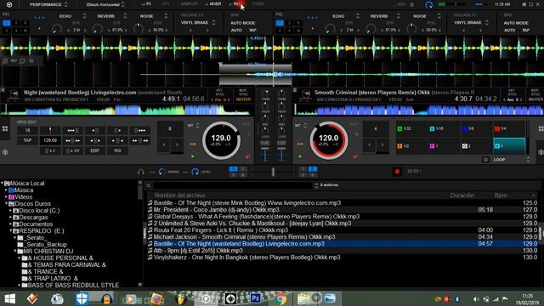Open the FX1 VINYL BRAKE release dropdown
The image size is (544, 306).
(x=198, y=23)
